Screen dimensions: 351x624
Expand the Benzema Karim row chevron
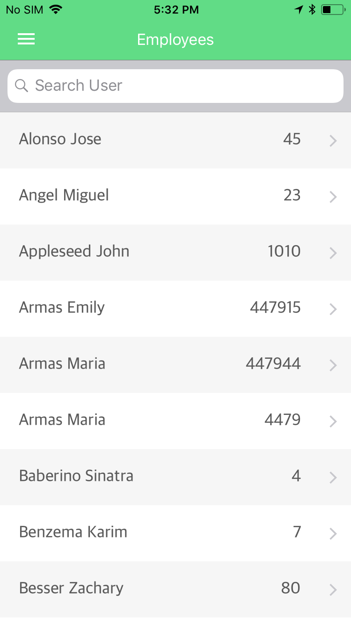pyautogui.click(x=333, y=533)
